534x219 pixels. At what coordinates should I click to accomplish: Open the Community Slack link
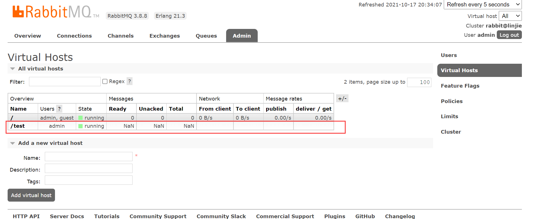pyautogui.click(x=221, y=216)
